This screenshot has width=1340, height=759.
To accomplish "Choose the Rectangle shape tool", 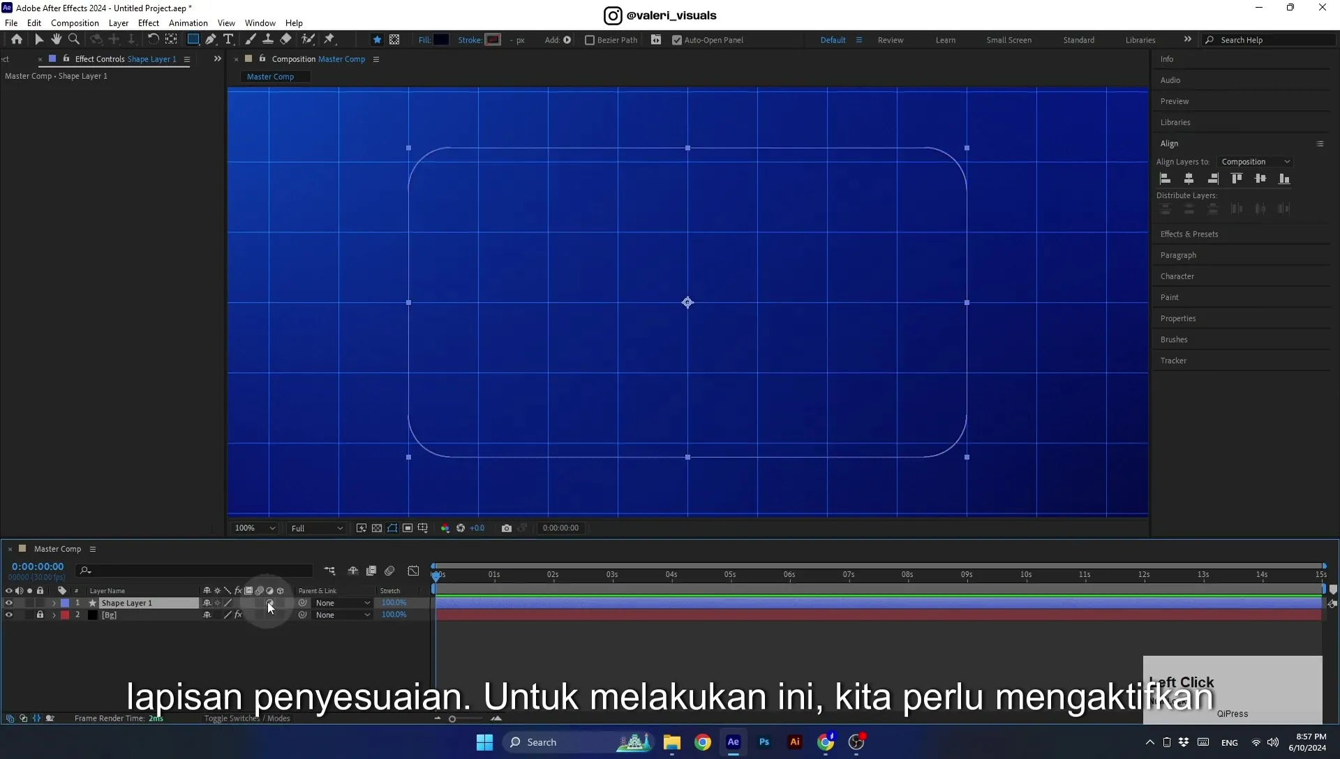I will 193,40.
